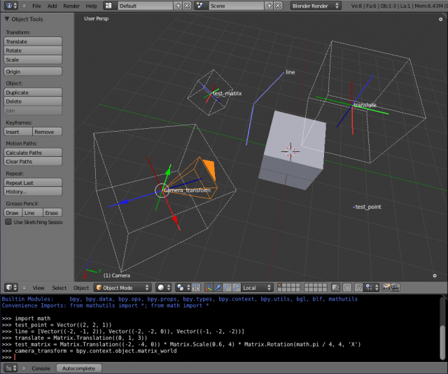Click the Grease Pencil Erase button
Image resolution: width=448 pixels, height=374 pixels.
52,213
